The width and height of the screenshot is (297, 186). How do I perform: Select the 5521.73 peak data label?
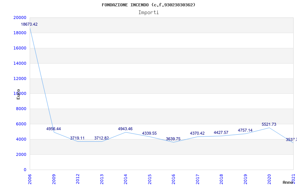(269, 125)
